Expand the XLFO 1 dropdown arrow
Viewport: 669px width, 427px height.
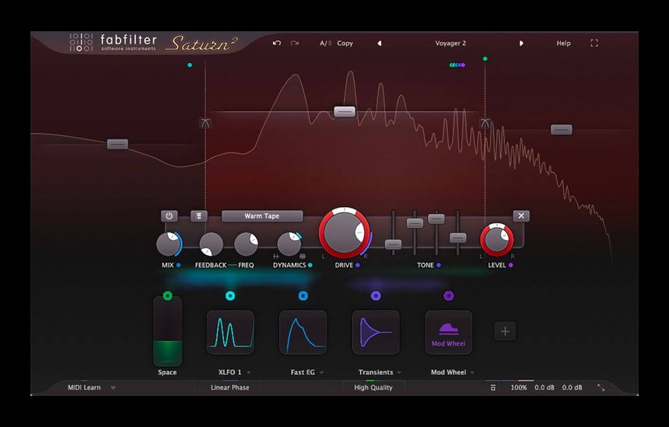coord(249,373)
